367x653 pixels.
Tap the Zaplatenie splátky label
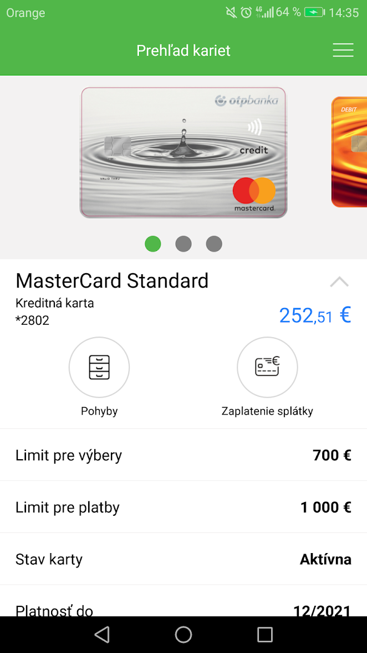point(267,411)
